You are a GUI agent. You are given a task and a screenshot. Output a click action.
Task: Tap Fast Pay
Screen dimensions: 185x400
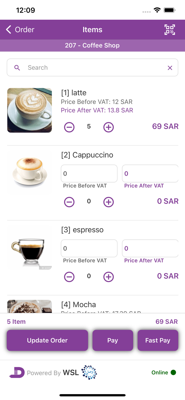pos(158,340)
